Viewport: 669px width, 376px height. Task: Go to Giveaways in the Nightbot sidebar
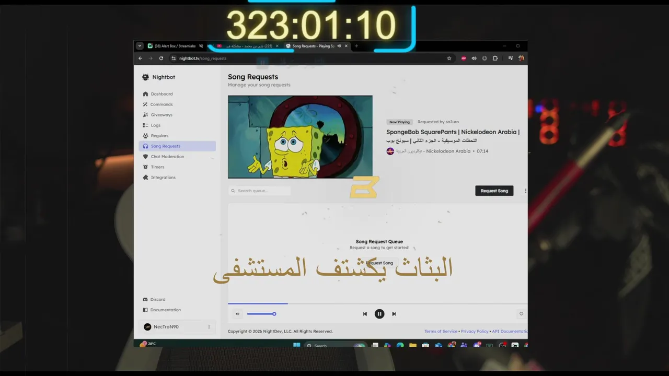click(x=177, y=115)
